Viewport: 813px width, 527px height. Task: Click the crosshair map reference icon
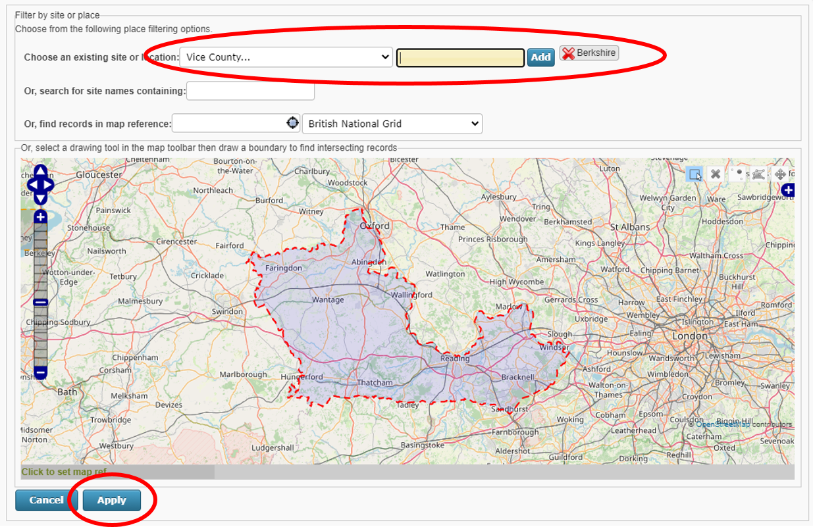(292, 122)
